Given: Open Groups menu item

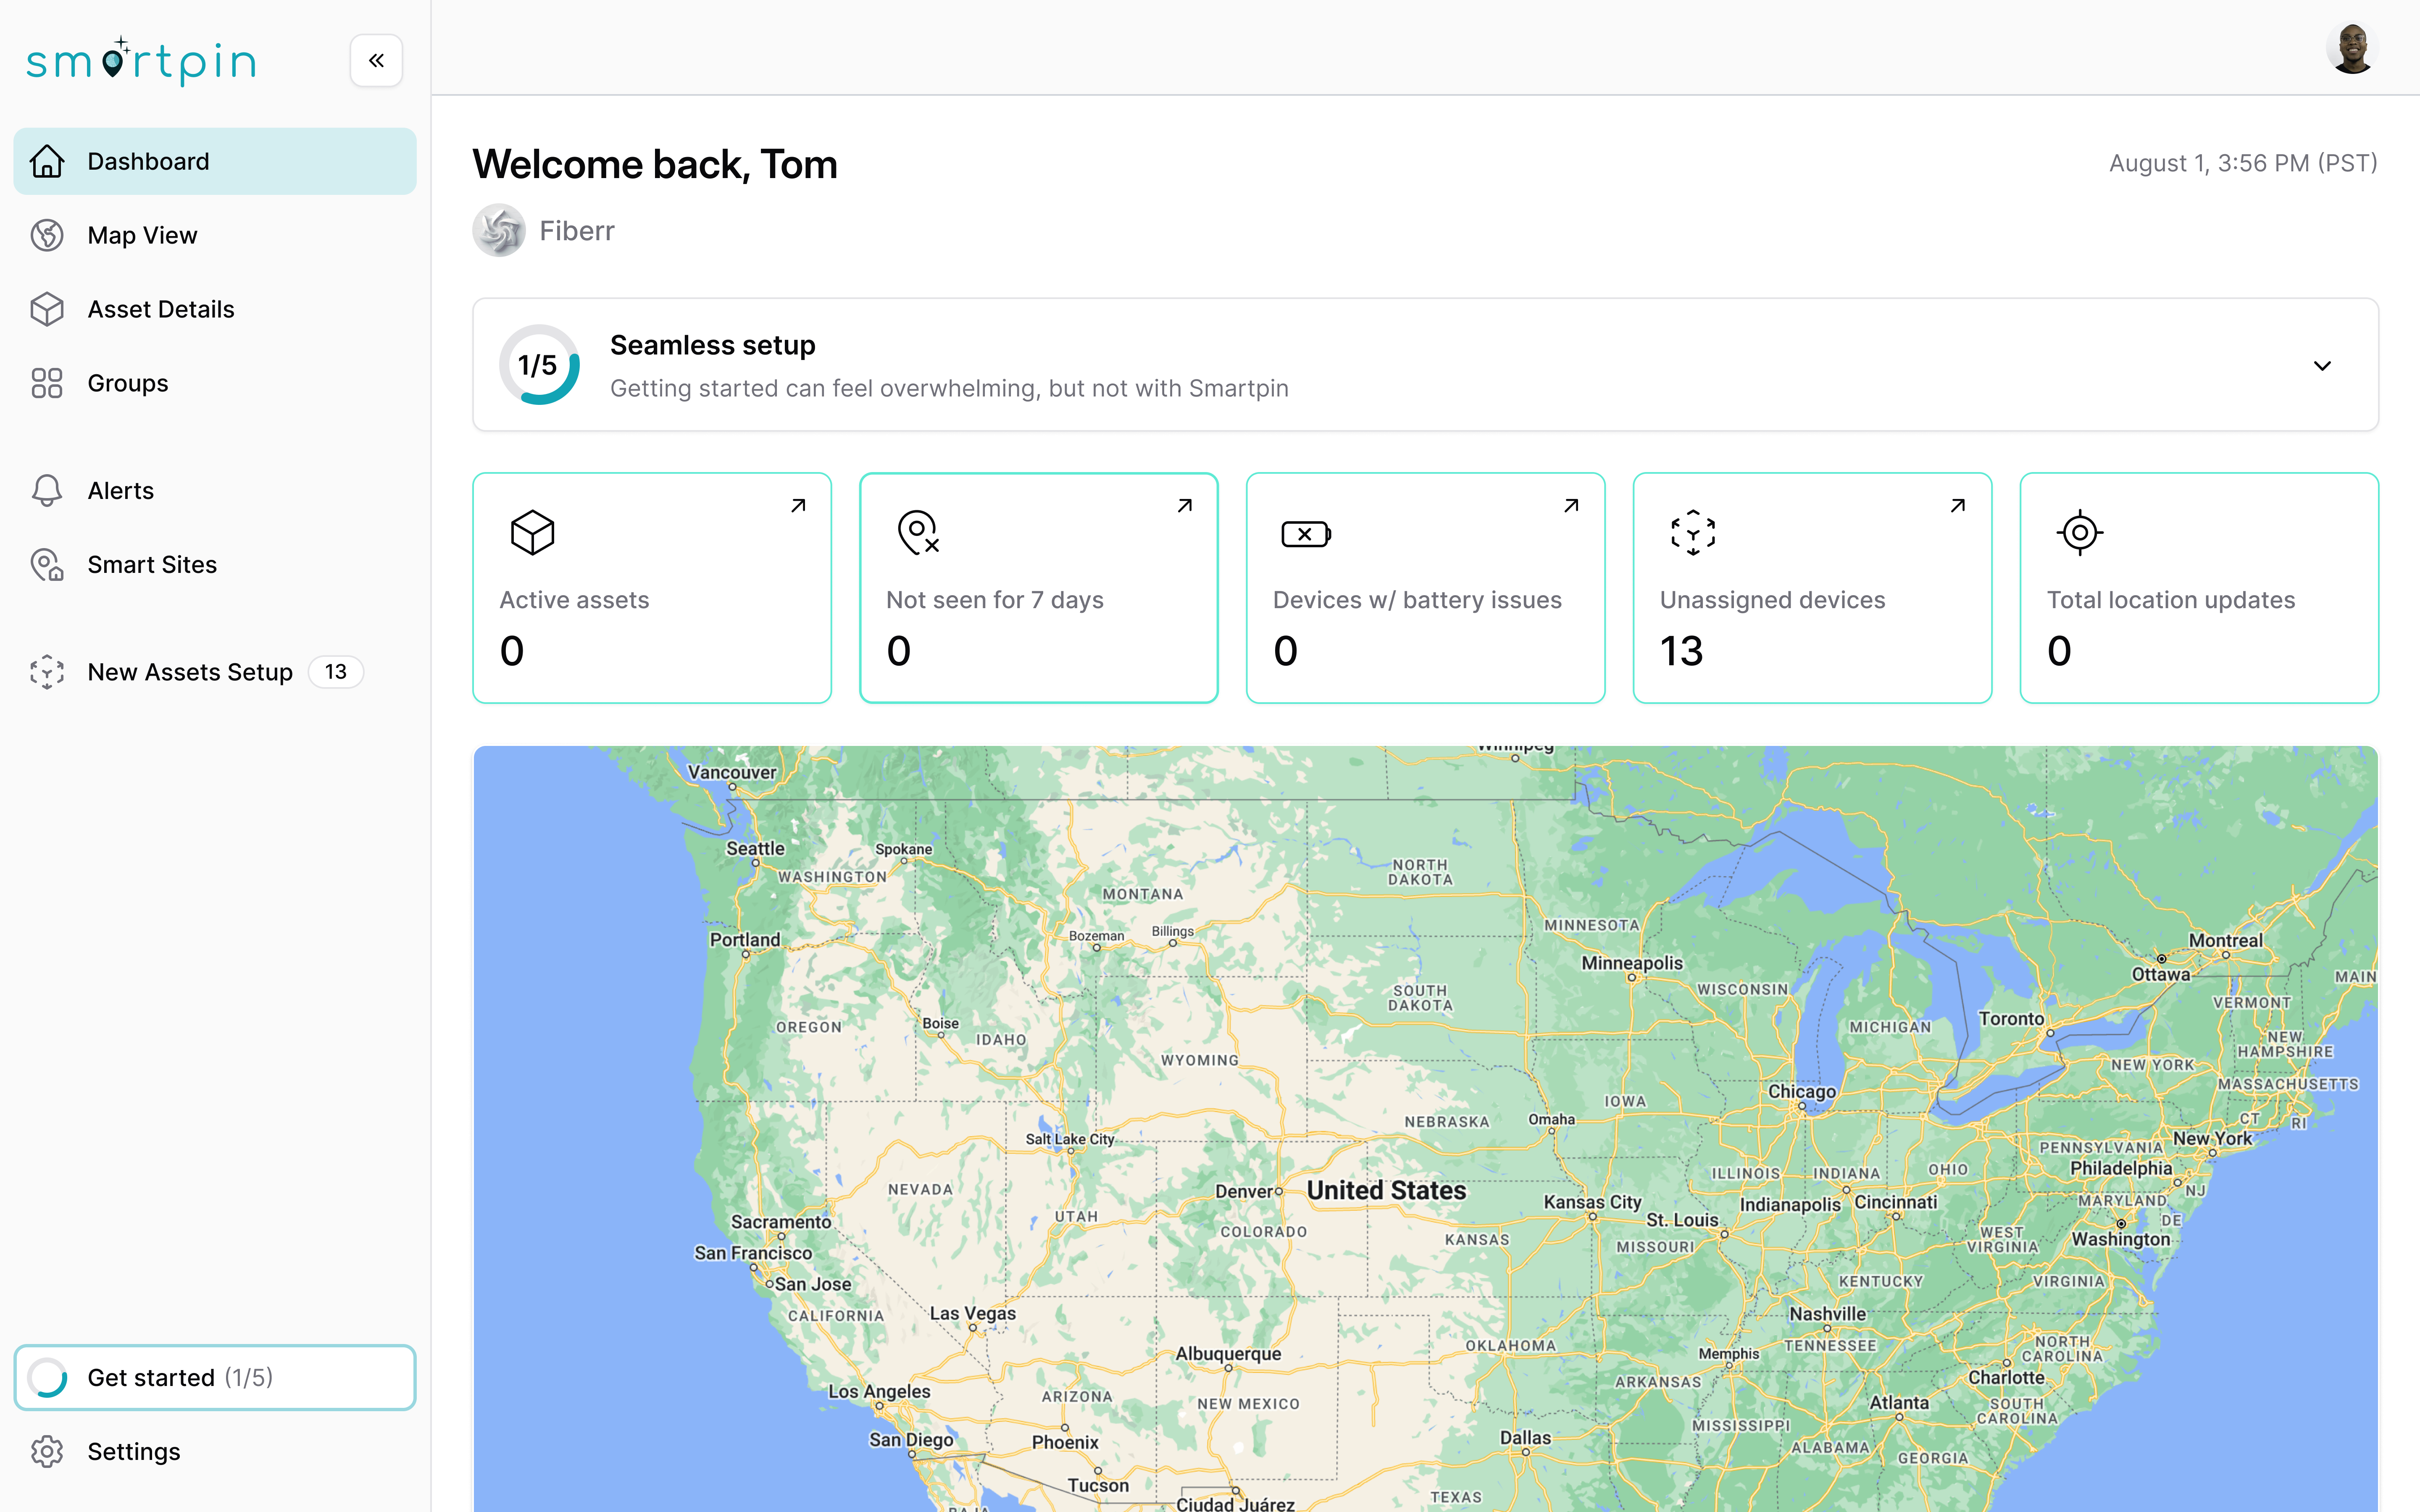Looking at the screenshot, I should coord(215,383).
